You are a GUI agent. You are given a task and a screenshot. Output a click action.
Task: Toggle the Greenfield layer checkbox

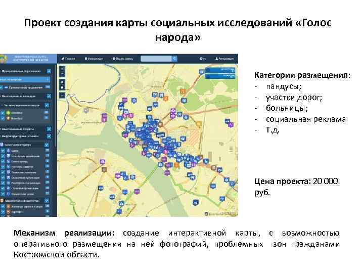click(x=3, y=113)
